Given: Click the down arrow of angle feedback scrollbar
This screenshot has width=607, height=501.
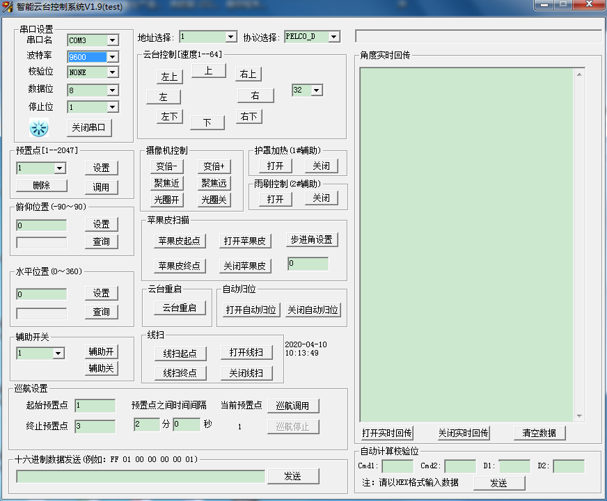Looking at the screenshot, I should (x=578, y=416).
